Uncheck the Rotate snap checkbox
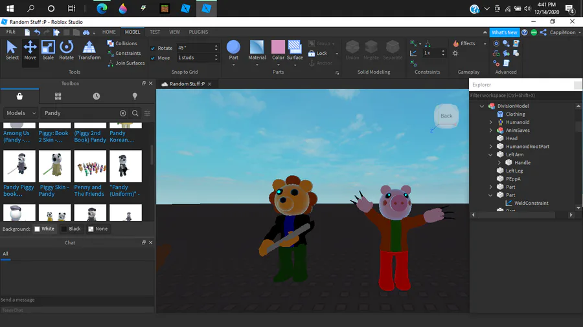 point(153,48)
